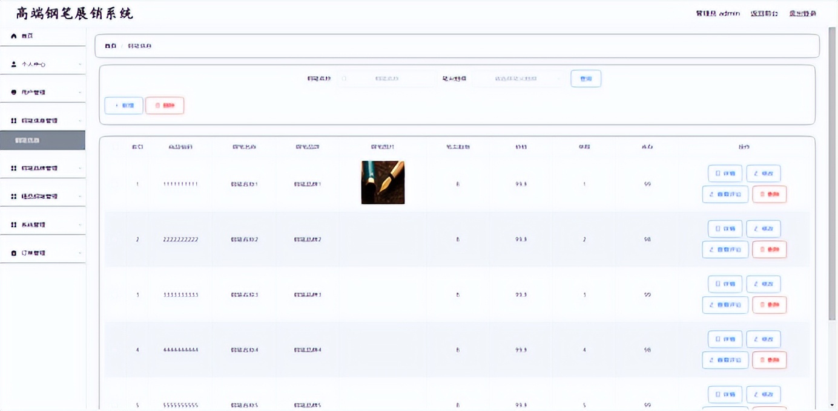Click the trash icon on top 删除 button
838x411 pixels.
pos(157,106)
